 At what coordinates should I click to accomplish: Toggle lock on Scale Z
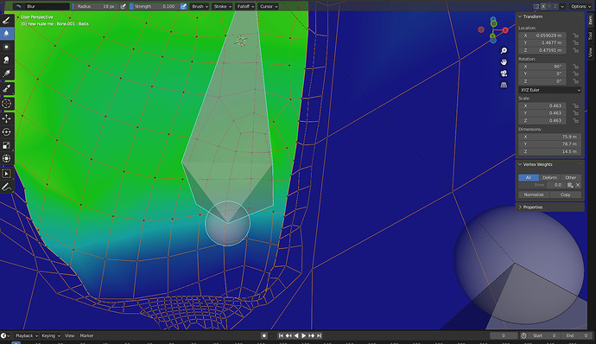(x=575, y=121)
